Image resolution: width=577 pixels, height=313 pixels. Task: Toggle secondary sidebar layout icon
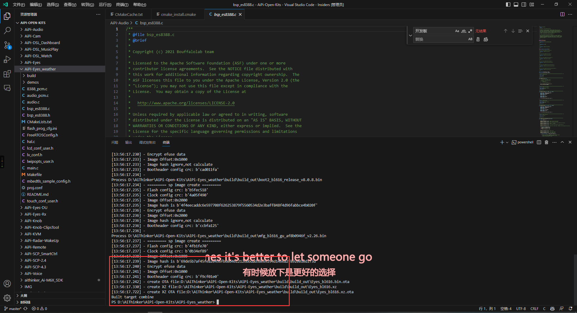tap(524, 4)
